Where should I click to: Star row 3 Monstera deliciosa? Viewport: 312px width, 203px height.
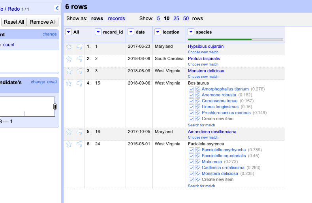point(69,71)
